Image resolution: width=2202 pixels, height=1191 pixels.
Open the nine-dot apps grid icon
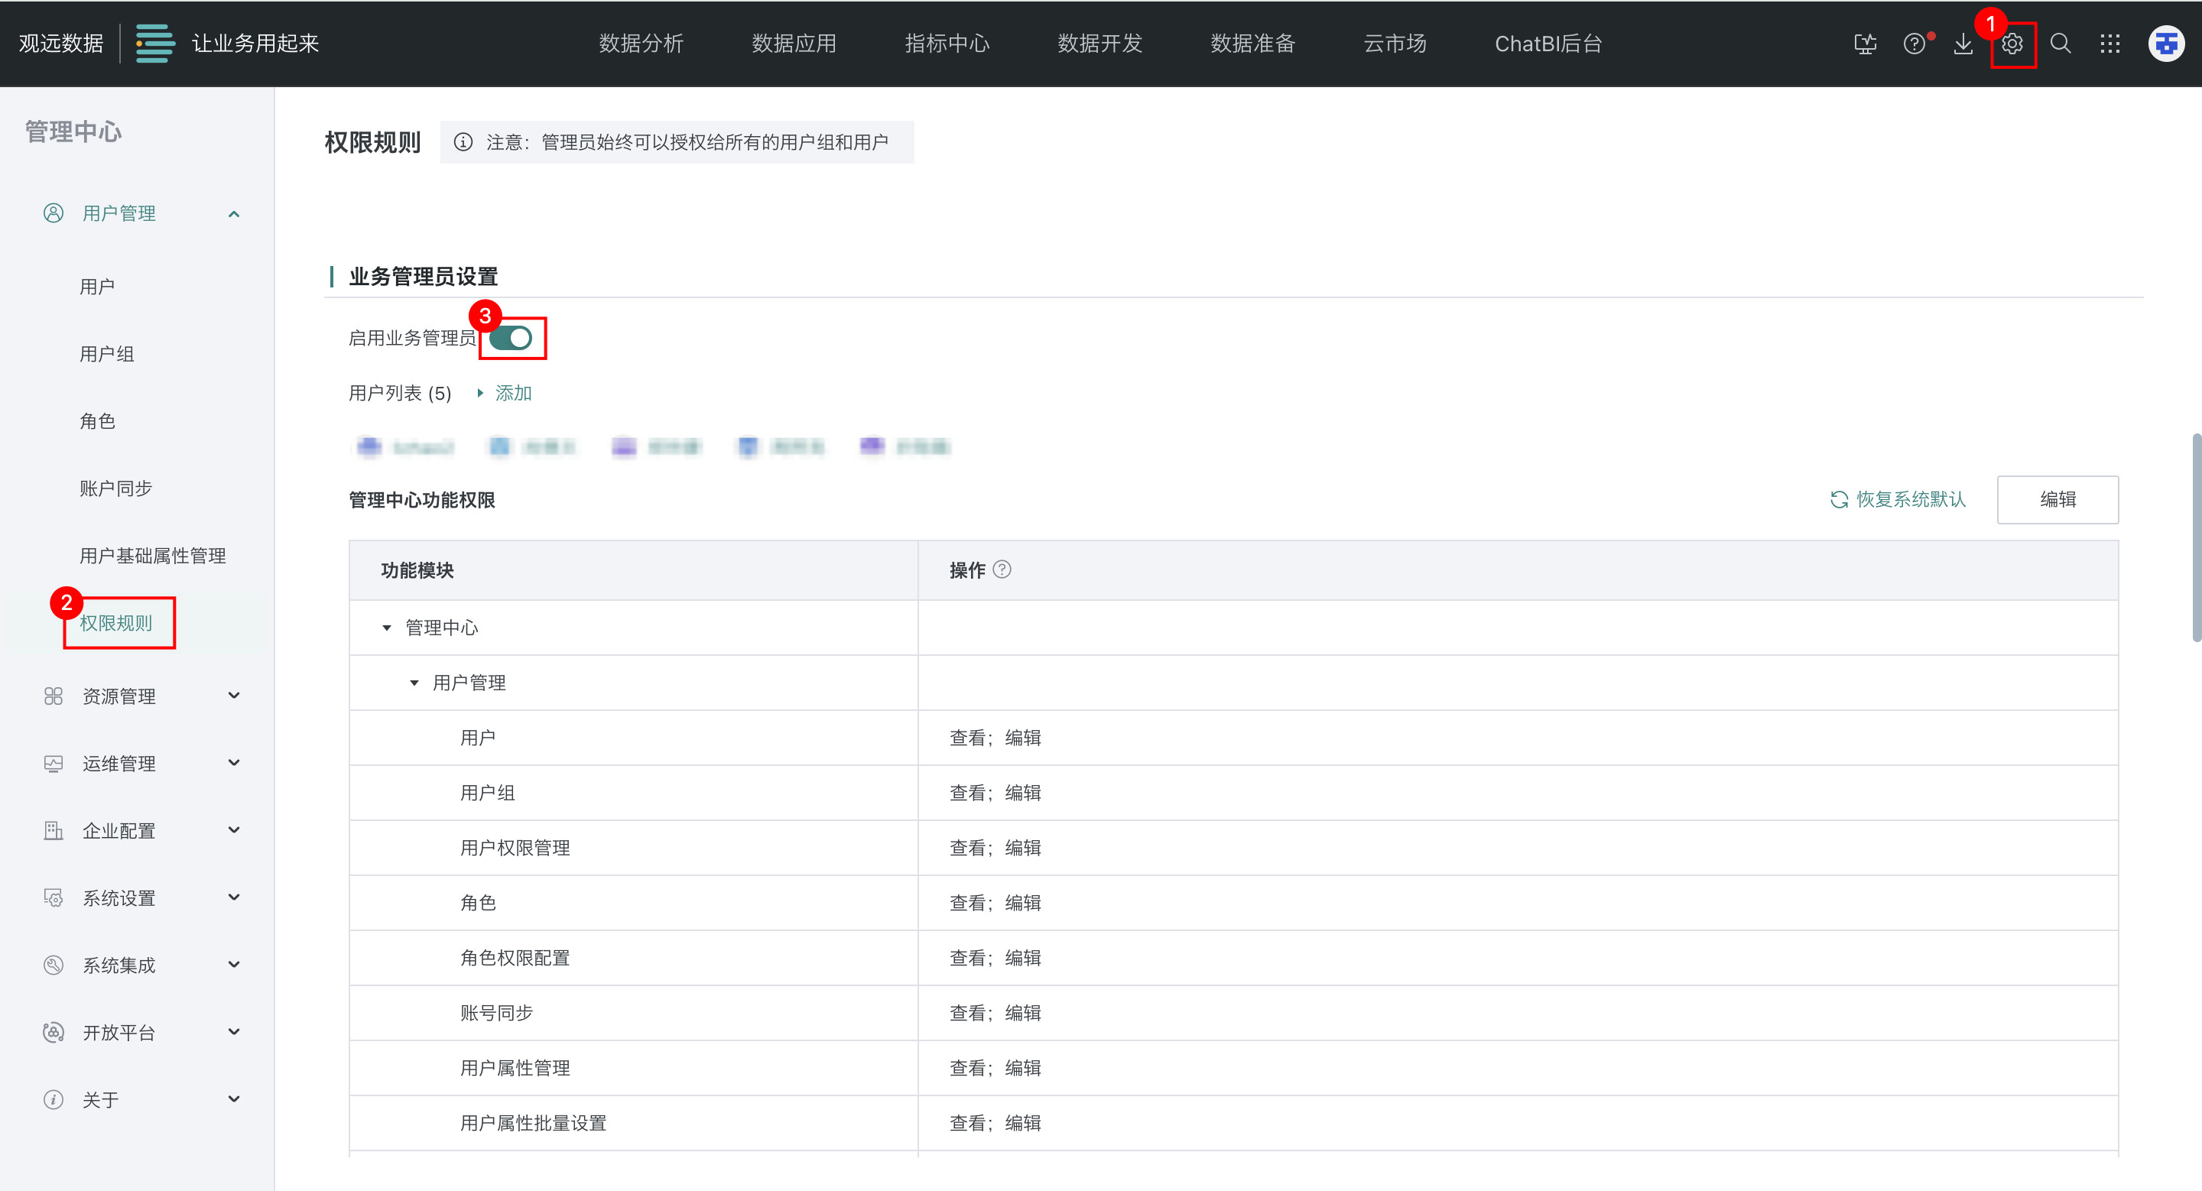[x=2109, y=44]
